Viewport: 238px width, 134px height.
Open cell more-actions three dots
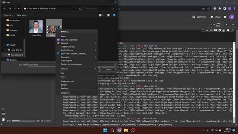click(x=232, y=31)
